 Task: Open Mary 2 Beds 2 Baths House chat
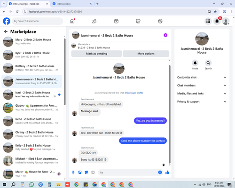(31, 42)
